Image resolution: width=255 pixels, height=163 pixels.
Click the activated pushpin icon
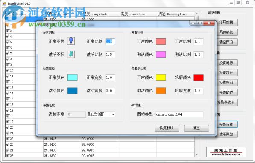tap(71, 54)
